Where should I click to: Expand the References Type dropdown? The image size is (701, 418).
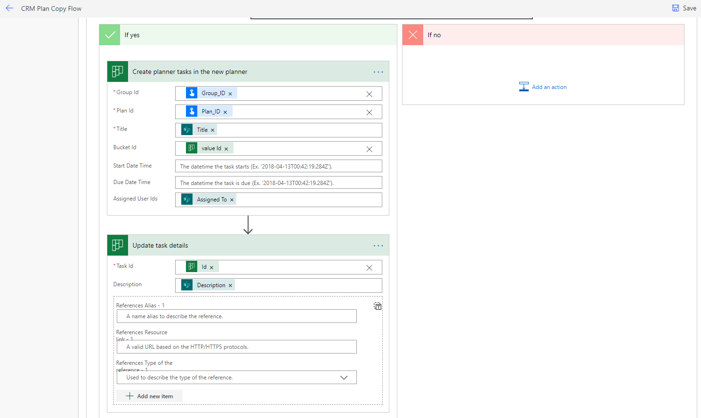344,378
